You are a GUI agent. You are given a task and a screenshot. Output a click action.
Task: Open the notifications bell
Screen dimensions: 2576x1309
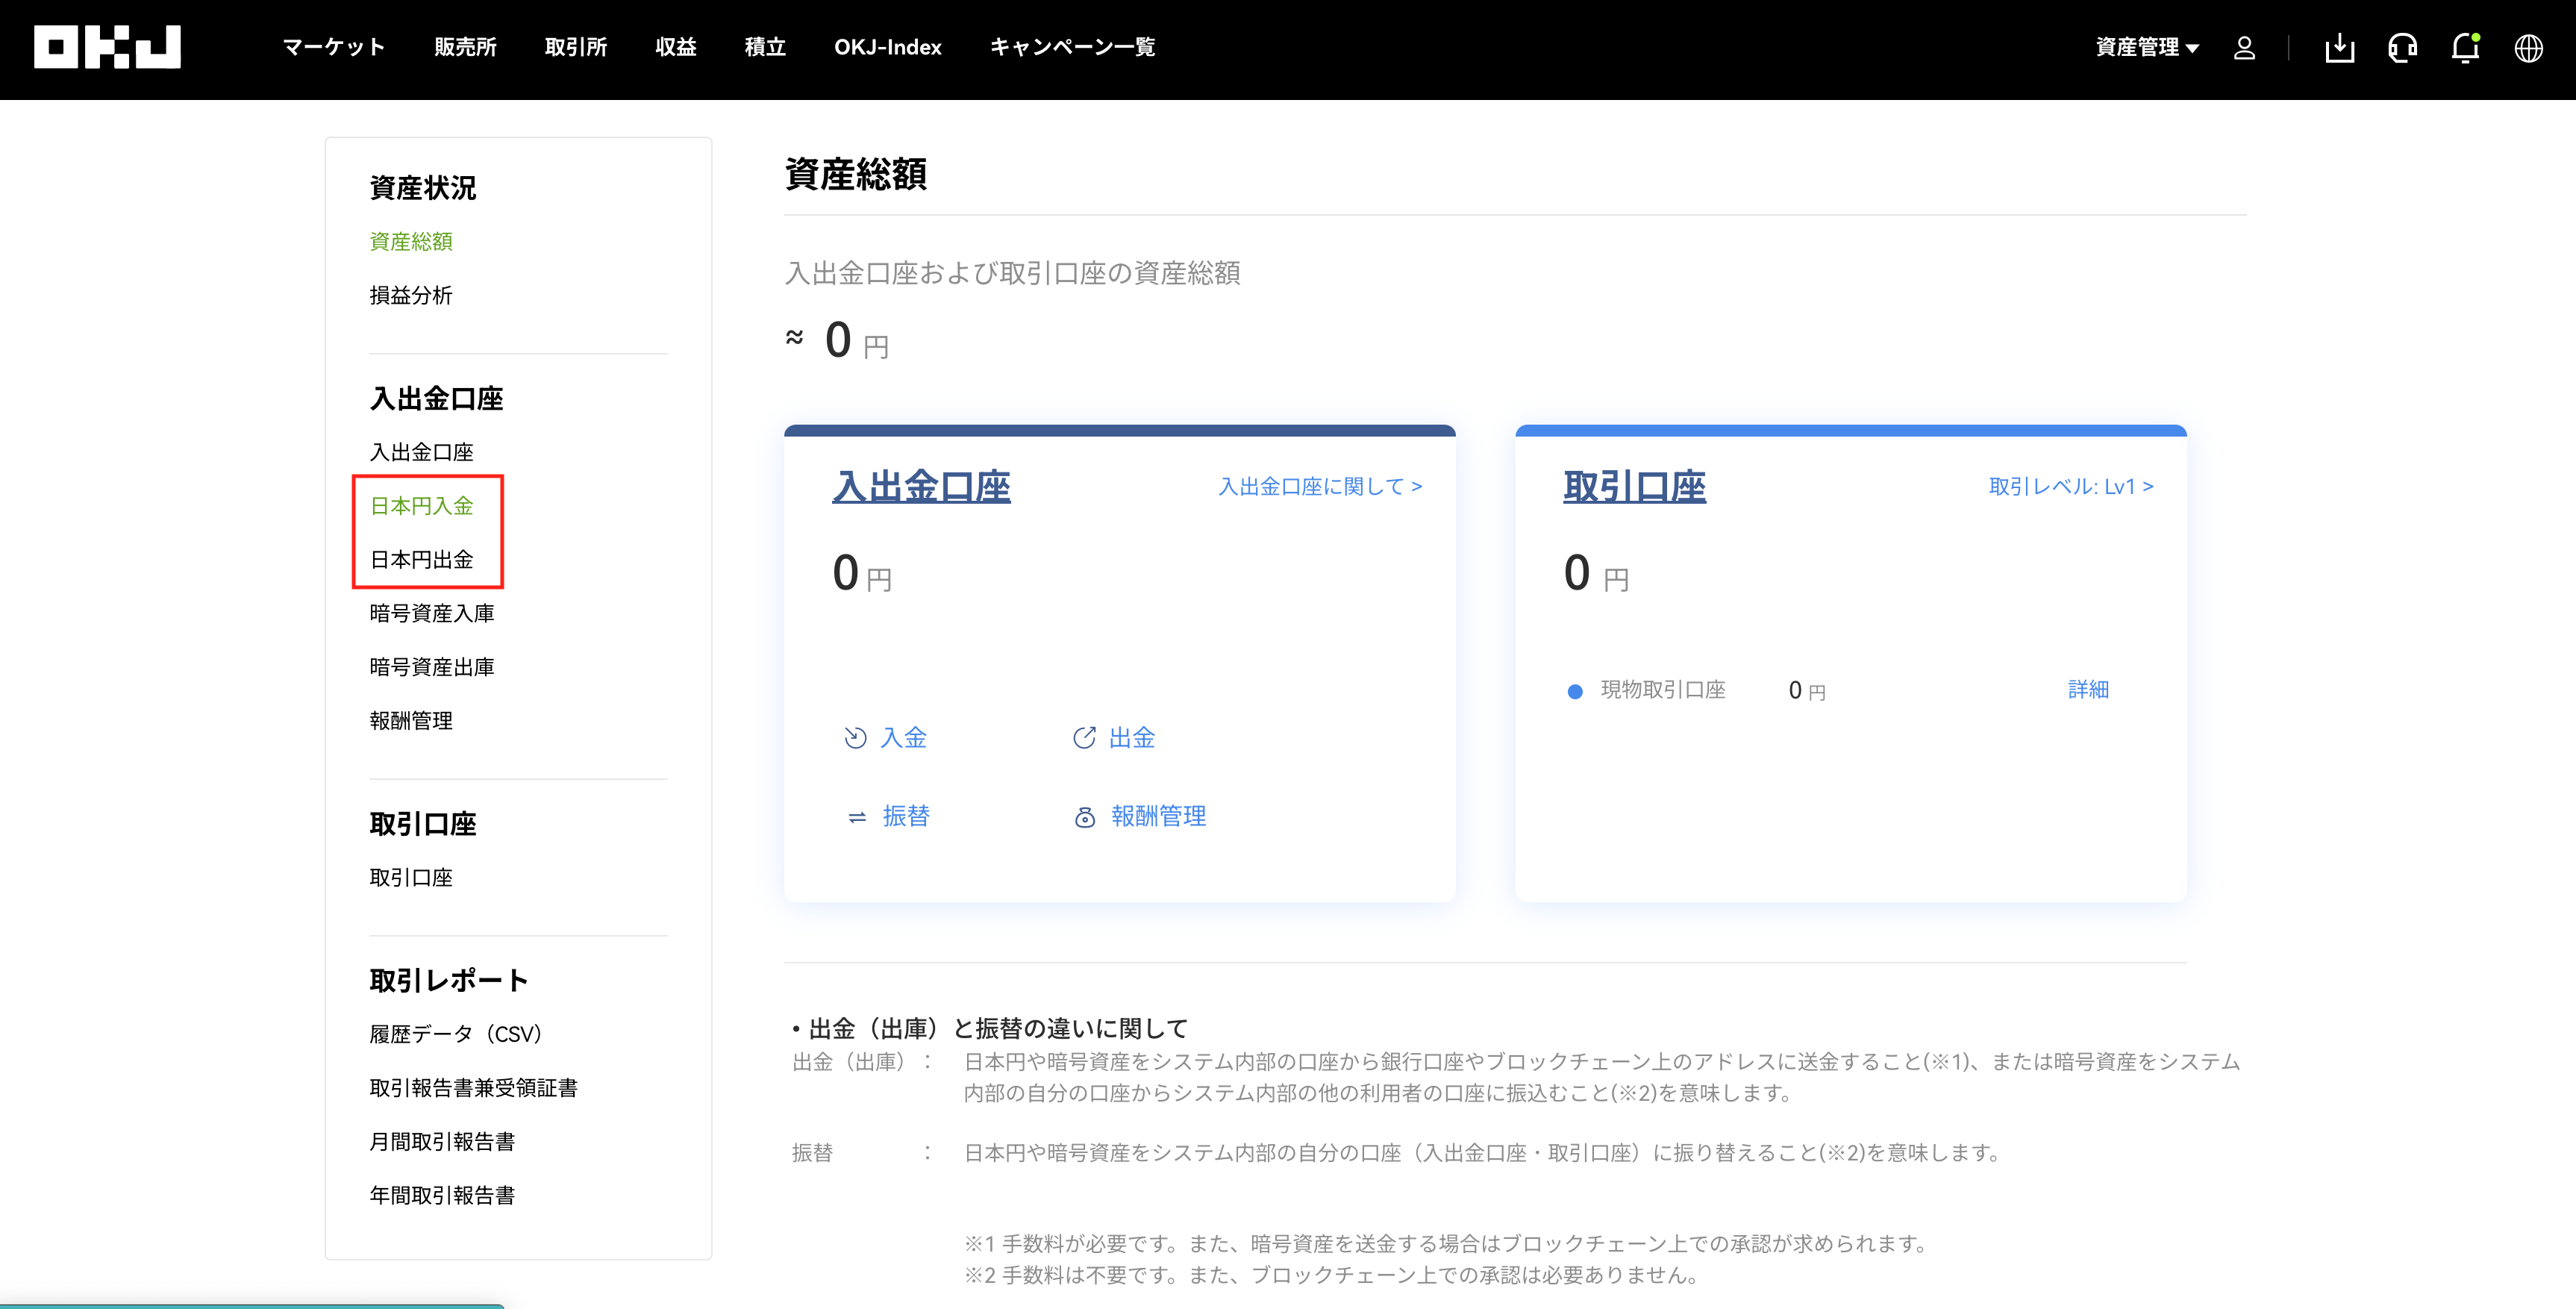pos(2465,48)
